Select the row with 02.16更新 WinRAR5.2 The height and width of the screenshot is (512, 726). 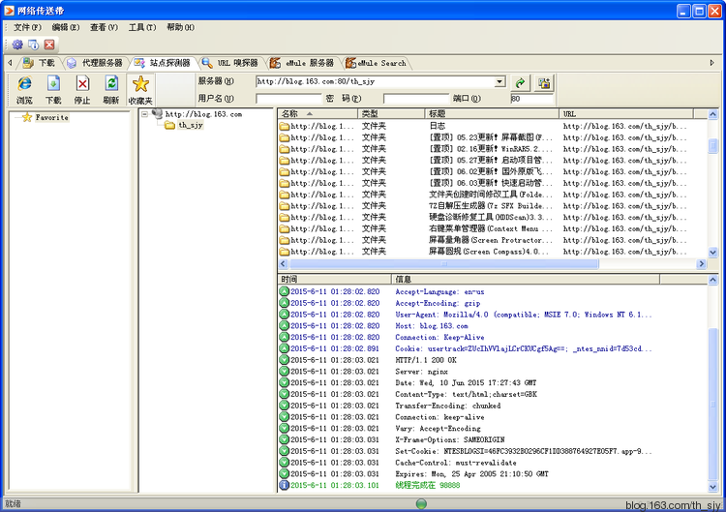pyautogui.click(x=492, y=149)
